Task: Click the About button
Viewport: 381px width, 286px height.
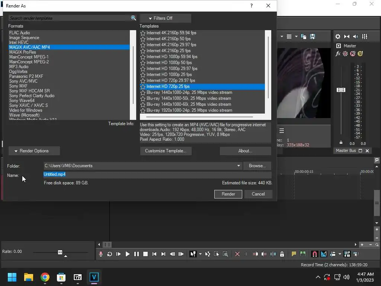Action: tap(246, 151)
